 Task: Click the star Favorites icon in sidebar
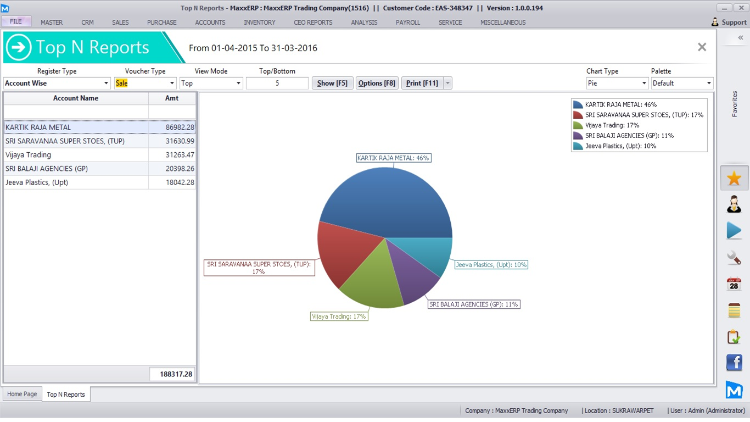[734, 178]
